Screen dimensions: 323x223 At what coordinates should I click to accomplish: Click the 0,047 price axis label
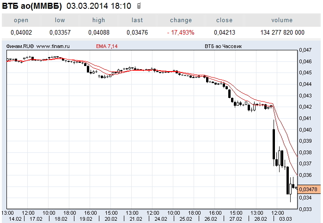tap(305, 50)
